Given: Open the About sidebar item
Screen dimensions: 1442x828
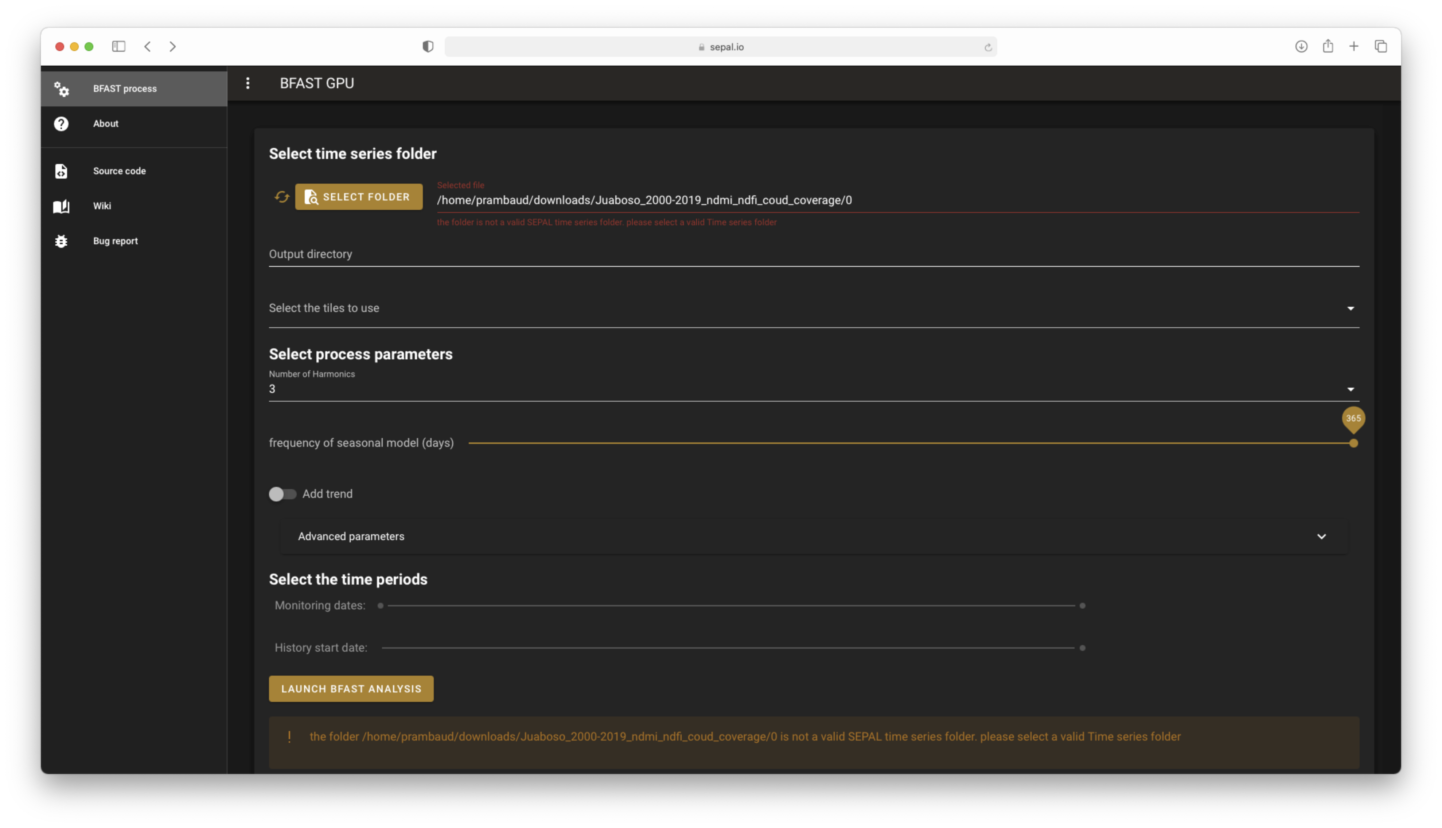Looking at the screenshot, I should click(x=106, y=124).
